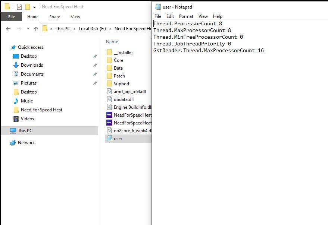Open Notepad's Help menu
328x225 pixels.
pos(218,16)
